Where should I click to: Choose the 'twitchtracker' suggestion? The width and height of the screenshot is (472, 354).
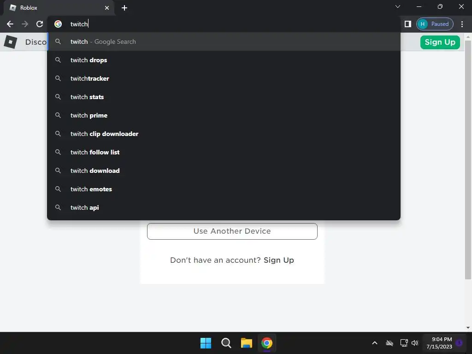pyautogui.click(x=224, y=78)
